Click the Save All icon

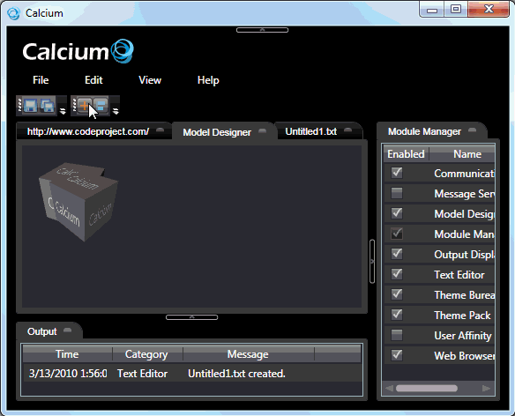tap(48, 106)
